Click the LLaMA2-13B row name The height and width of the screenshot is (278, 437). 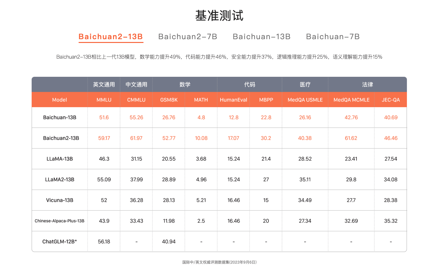point(60,180)
